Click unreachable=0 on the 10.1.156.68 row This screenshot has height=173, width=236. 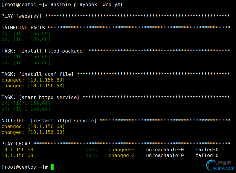(x=165, y=149)
